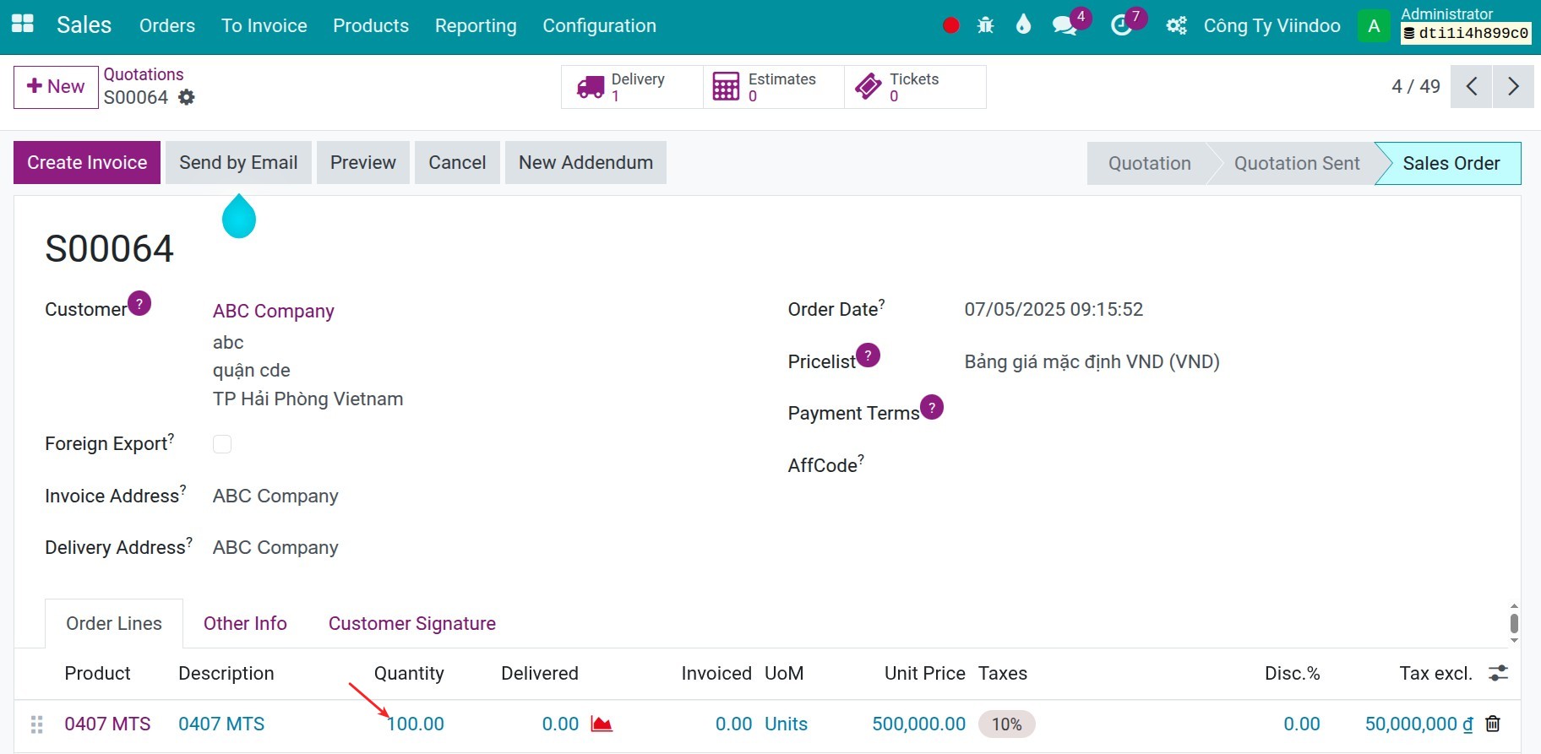Click the Quantity column header
The image size is (1541, 754).
point(409,673)
